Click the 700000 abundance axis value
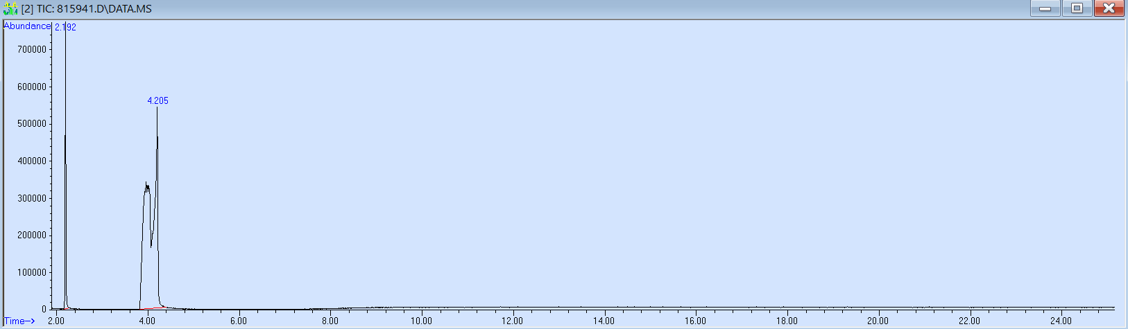This screenshot has height=329, width=1128. pos(33,50)
